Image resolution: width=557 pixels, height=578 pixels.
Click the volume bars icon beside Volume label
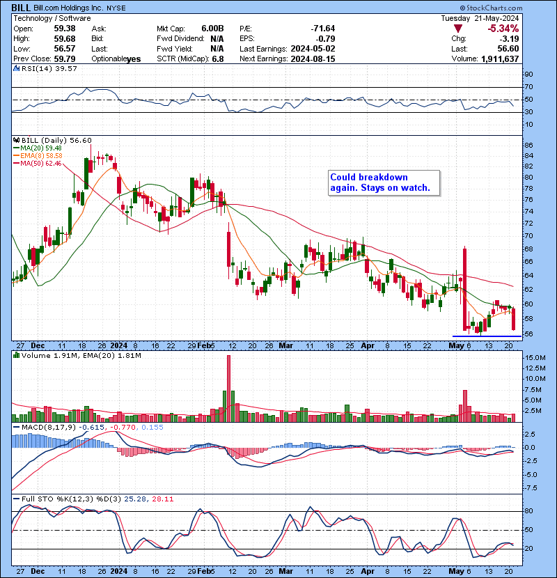coord(16,355)
